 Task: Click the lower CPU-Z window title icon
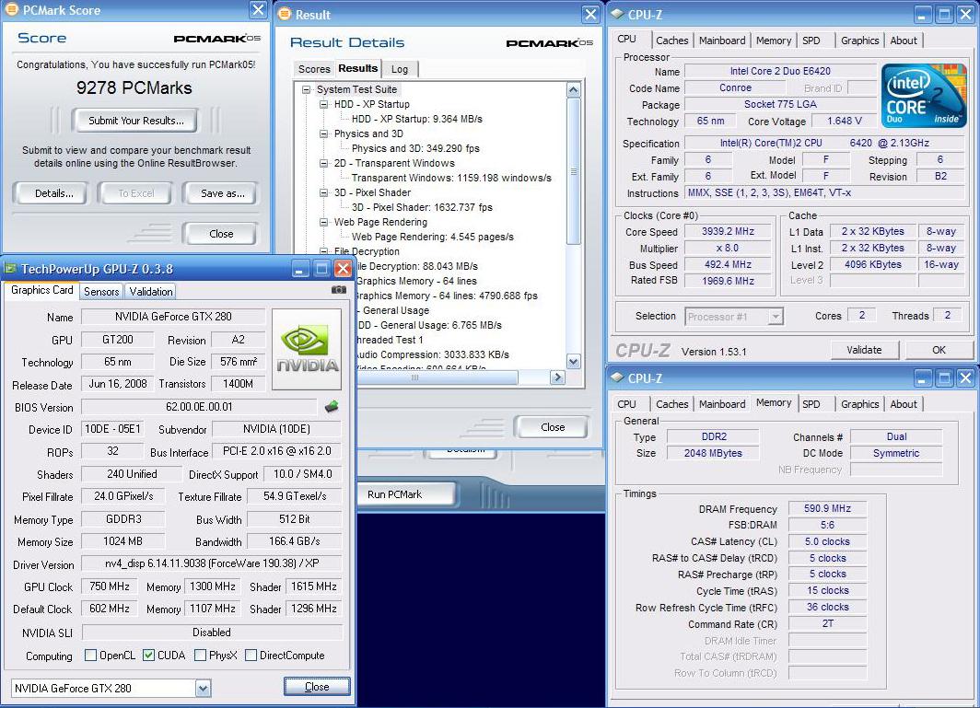pyautogui.click(x=617, y=377)
